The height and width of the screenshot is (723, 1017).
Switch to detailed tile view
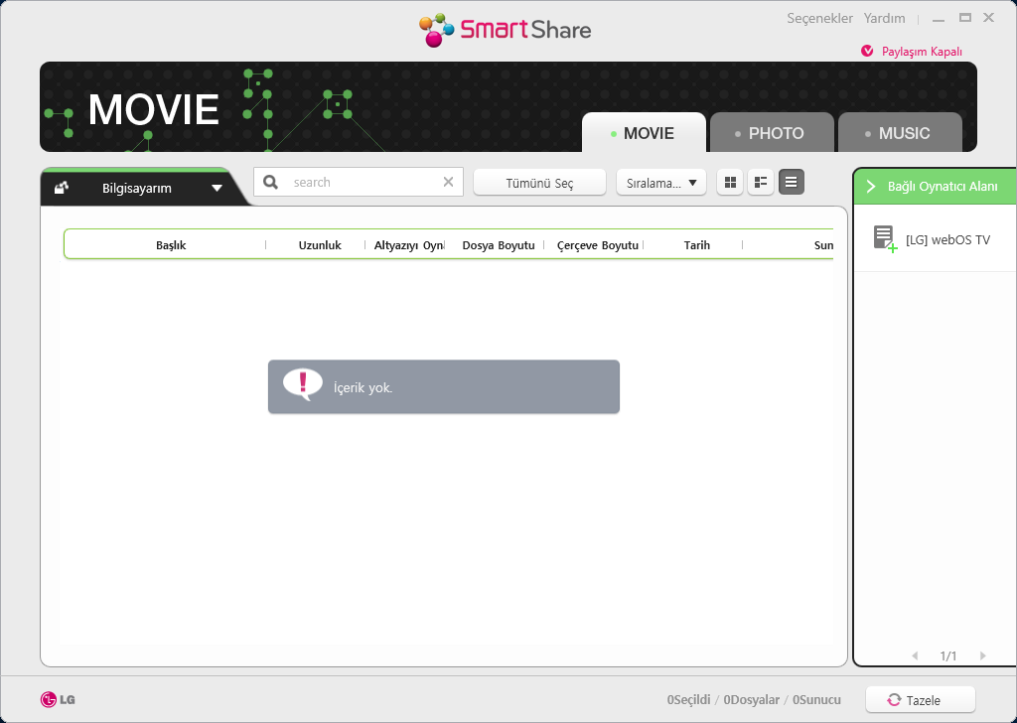point(761,182)
